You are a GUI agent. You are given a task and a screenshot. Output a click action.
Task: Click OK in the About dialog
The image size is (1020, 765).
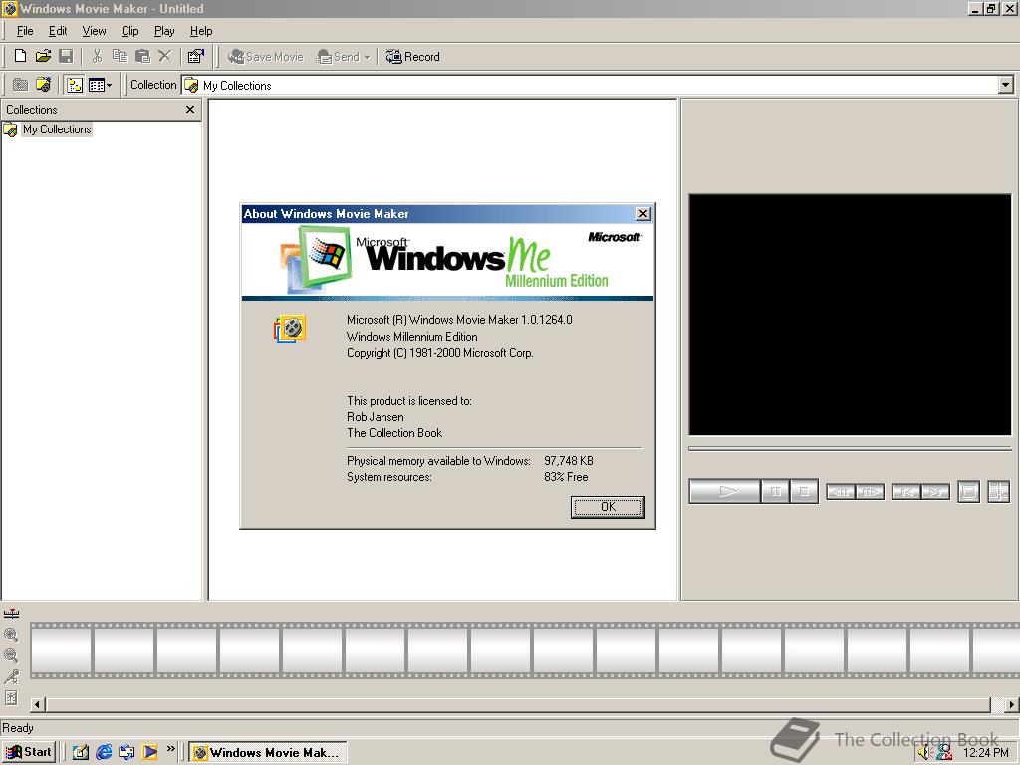[608, 507]
